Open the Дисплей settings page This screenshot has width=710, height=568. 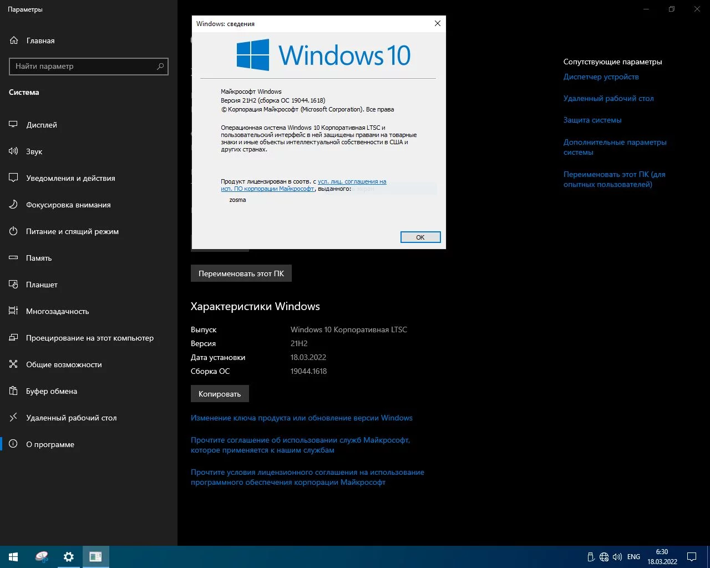pos(89,125)
